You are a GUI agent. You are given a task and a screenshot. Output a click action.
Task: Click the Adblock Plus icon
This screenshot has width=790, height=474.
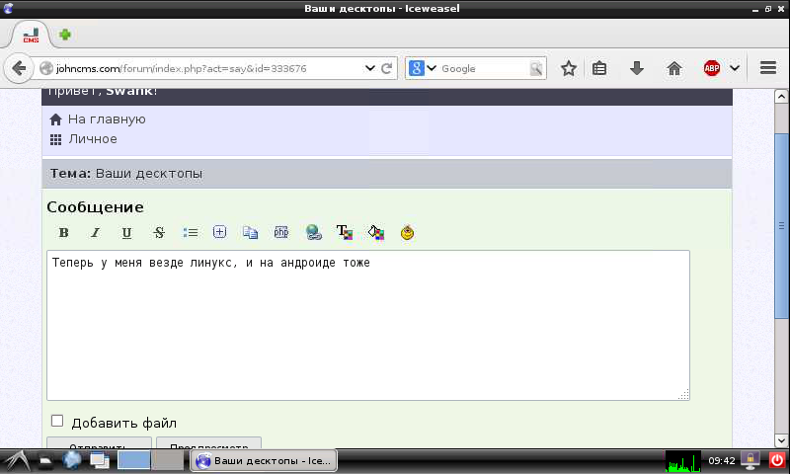click(x=712, y=68)
